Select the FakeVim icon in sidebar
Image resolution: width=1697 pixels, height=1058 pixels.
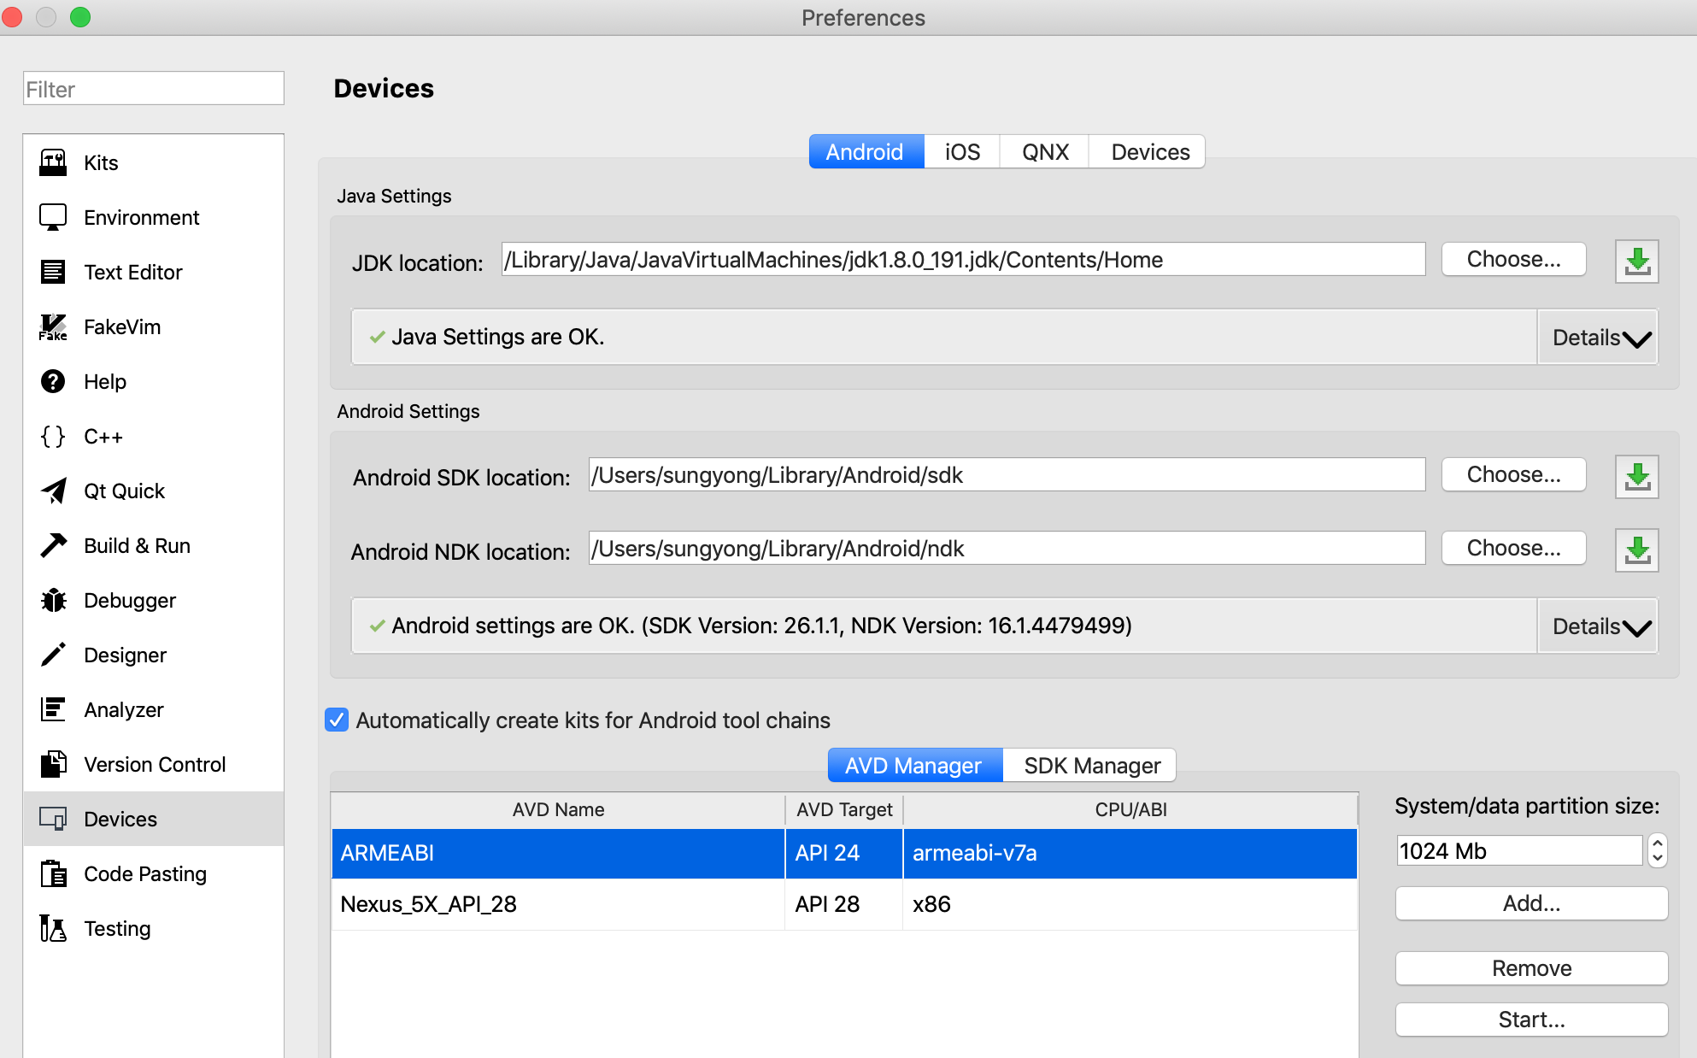tap(53, 327)
